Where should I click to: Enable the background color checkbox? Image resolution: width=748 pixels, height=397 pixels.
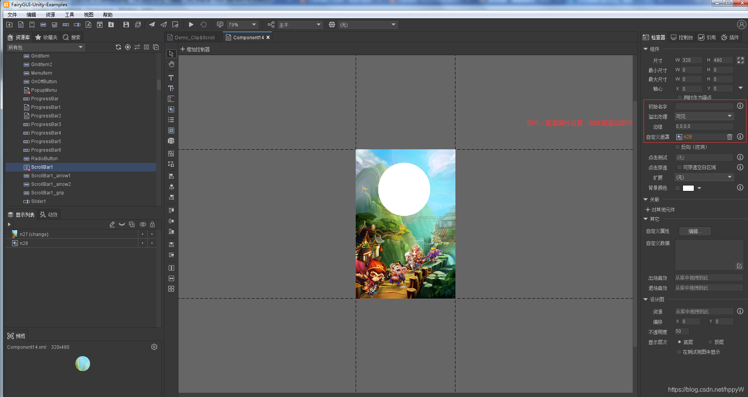(677, 188)
